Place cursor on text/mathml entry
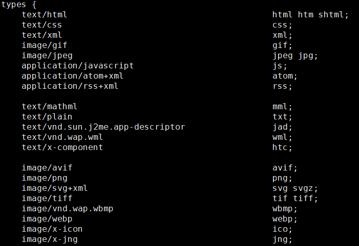Viewport: 359px width, 246px height. pyautogui.click(x=50, y=107)
